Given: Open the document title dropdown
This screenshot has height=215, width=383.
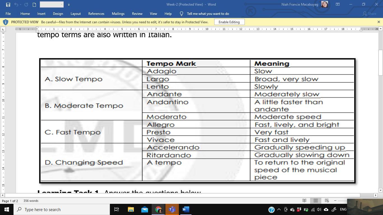Looking at the screenshot, I should click(52, 4).
